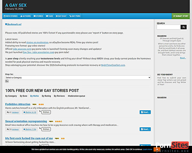Click OK on the cookie notice
The width and height of the screenshot is (192, 153).
pyautogui.click(x=157, y=149)
